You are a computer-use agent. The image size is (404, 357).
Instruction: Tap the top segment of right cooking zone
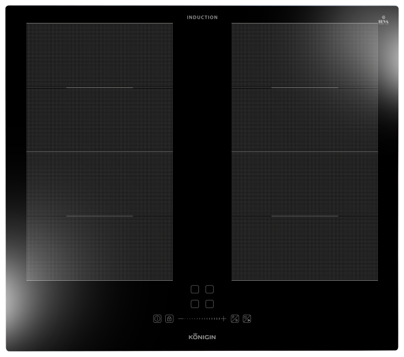(x=305, y=55)
